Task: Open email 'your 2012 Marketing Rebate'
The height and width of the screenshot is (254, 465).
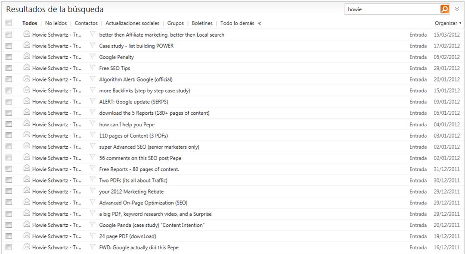Action: coord(131,191)
